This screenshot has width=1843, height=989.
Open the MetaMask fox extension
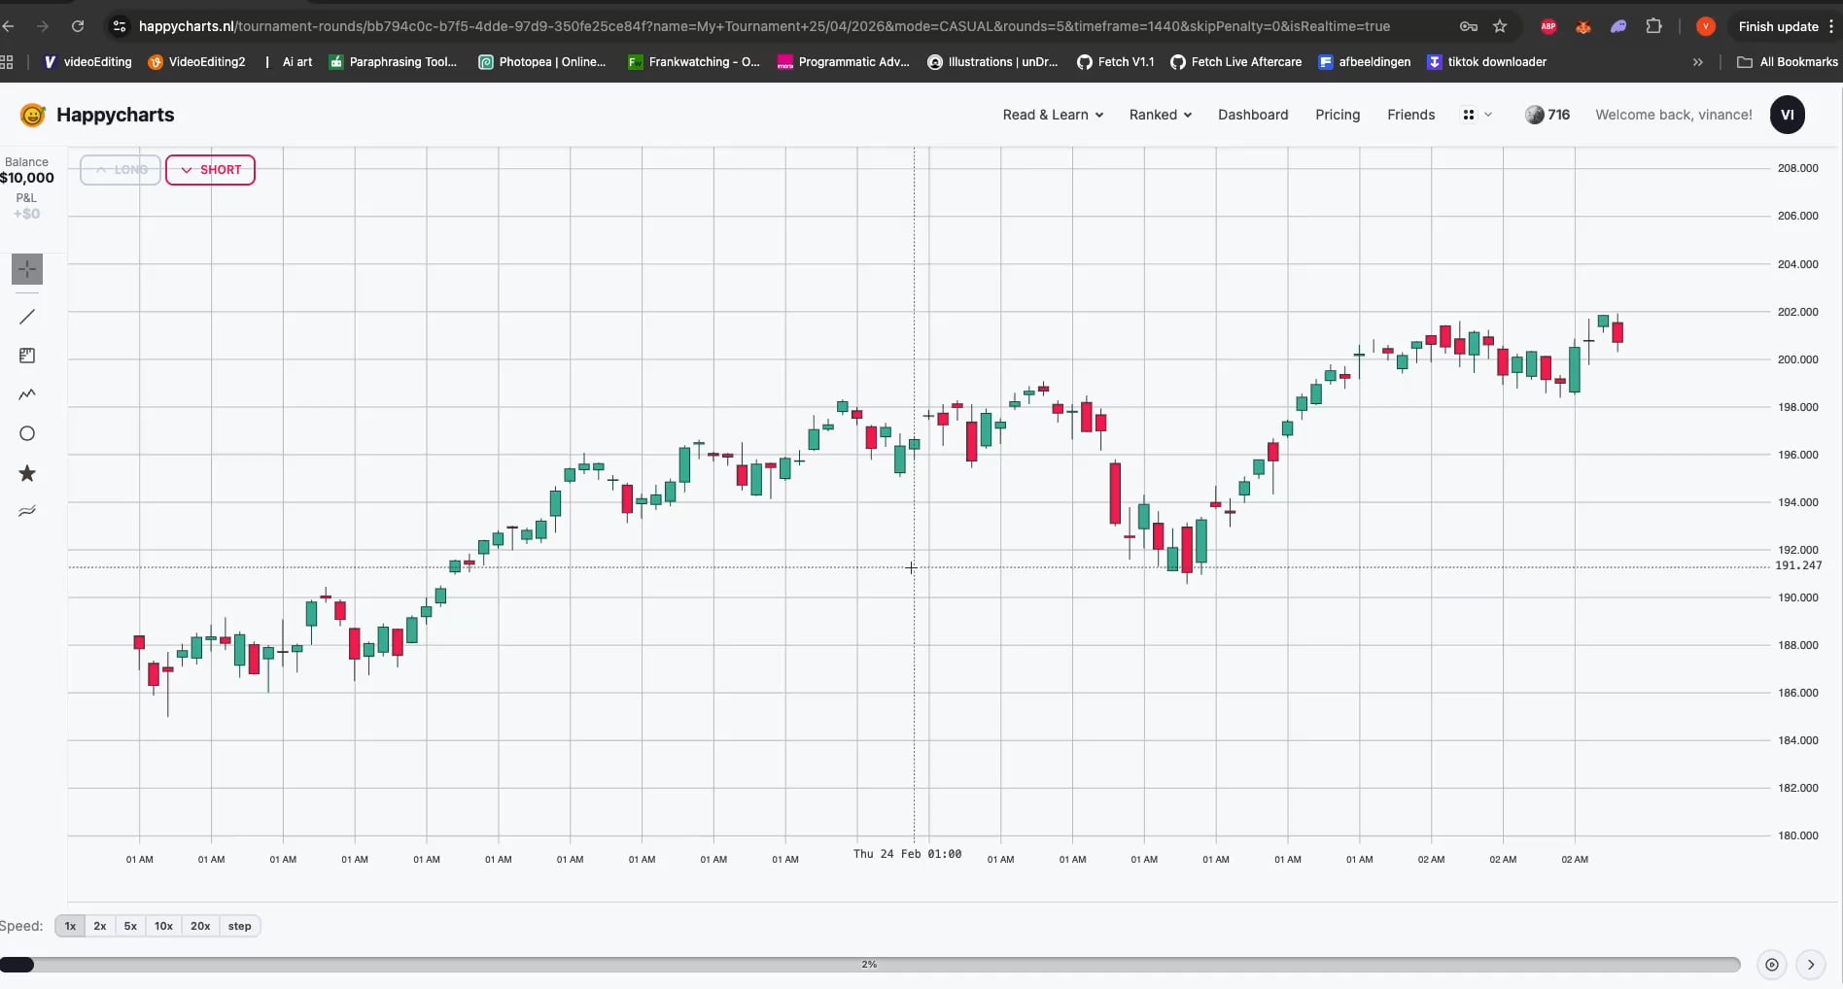tap(1582, 26)
